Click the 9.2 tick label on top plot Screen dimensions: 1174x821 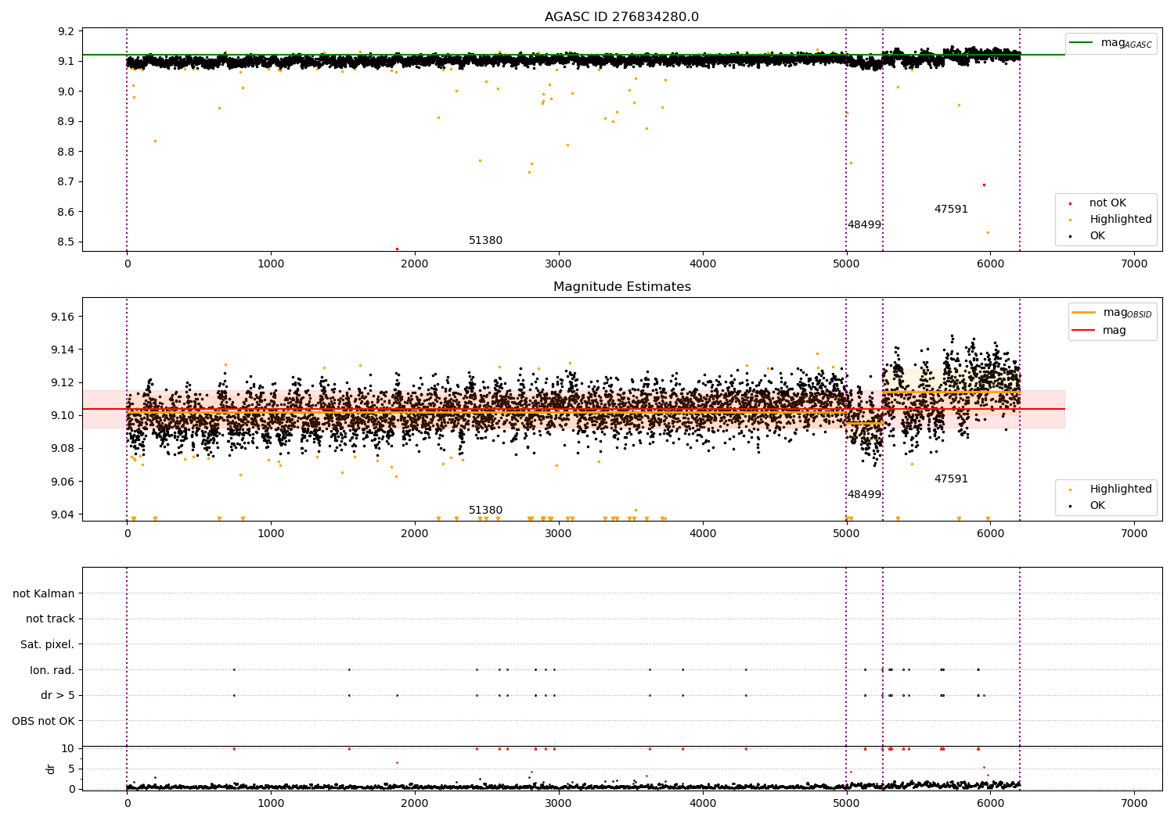(66, 31)
